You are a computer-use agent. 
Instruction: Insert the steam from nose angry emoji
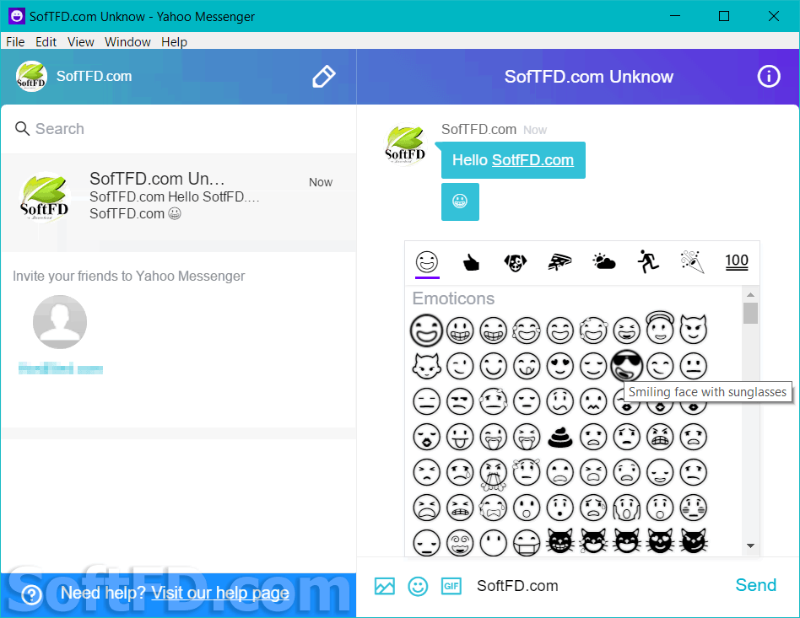(x=494, y=474)
